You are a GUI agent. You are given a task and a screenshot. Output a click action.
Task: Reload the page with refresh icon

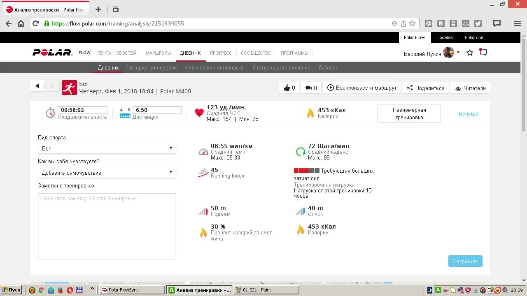coord(35,23)
